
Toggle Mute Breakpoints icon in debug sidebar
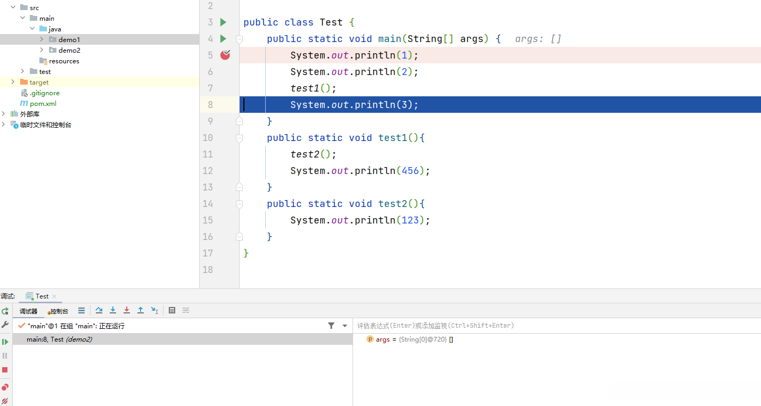tap(5, 401)
